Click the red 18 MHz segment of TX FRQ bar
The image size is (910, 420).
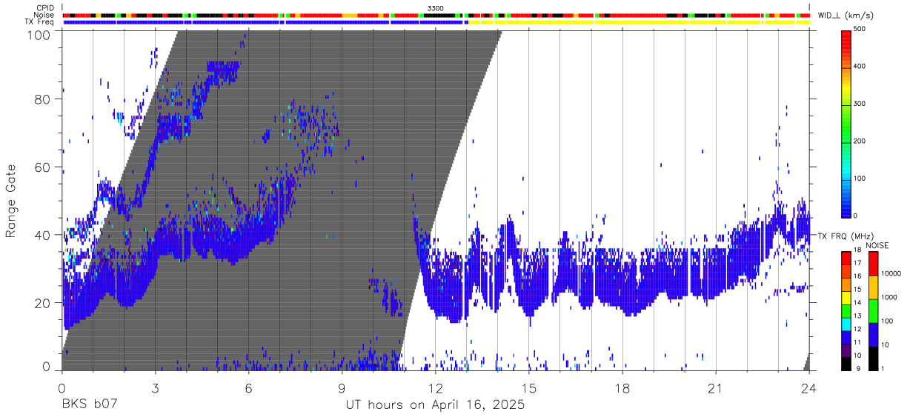point(847,258)
